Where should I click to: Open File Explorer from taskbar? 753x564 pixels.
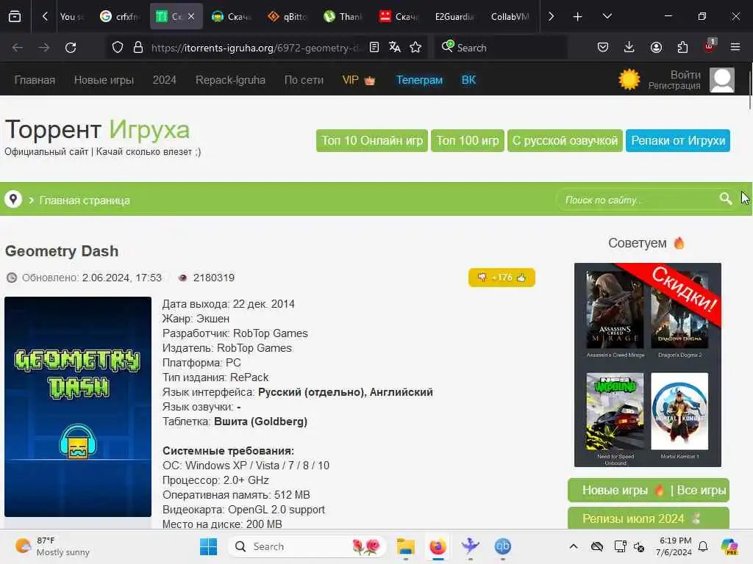coord(406,546)
